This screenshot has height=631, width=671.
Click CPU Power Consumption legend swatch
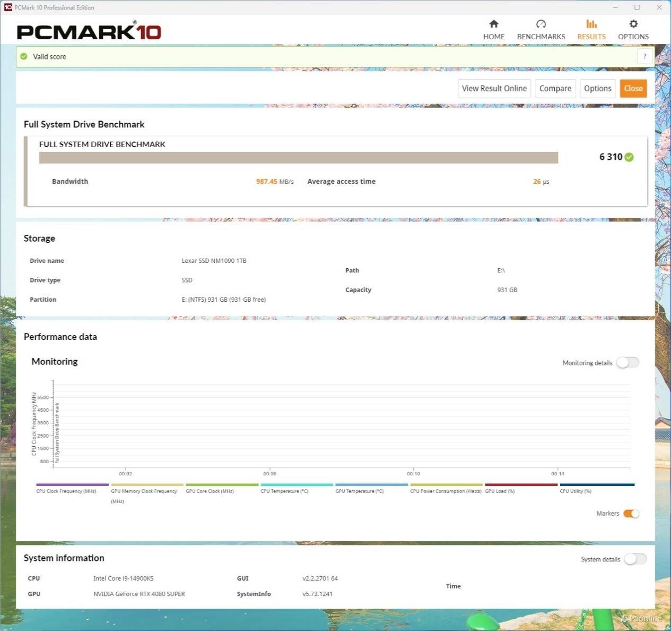447,485
